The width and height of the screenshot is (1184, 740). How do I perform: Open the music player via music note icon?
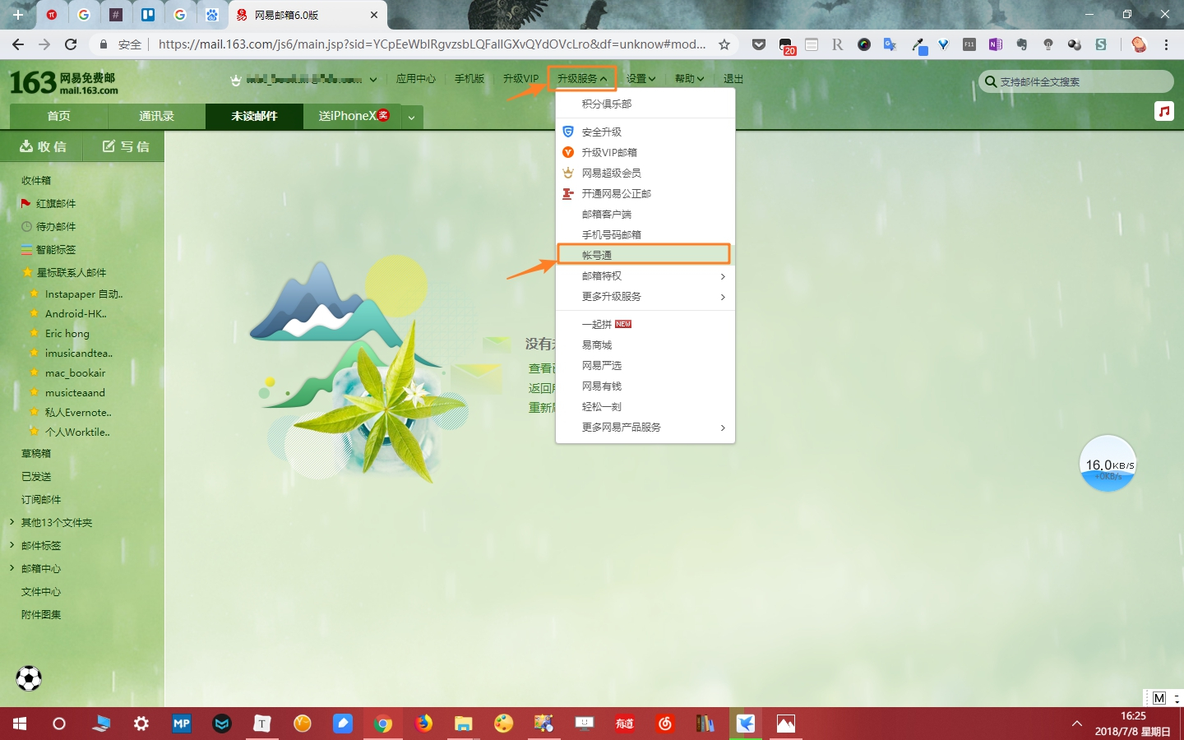click(x=1164, y=109)
